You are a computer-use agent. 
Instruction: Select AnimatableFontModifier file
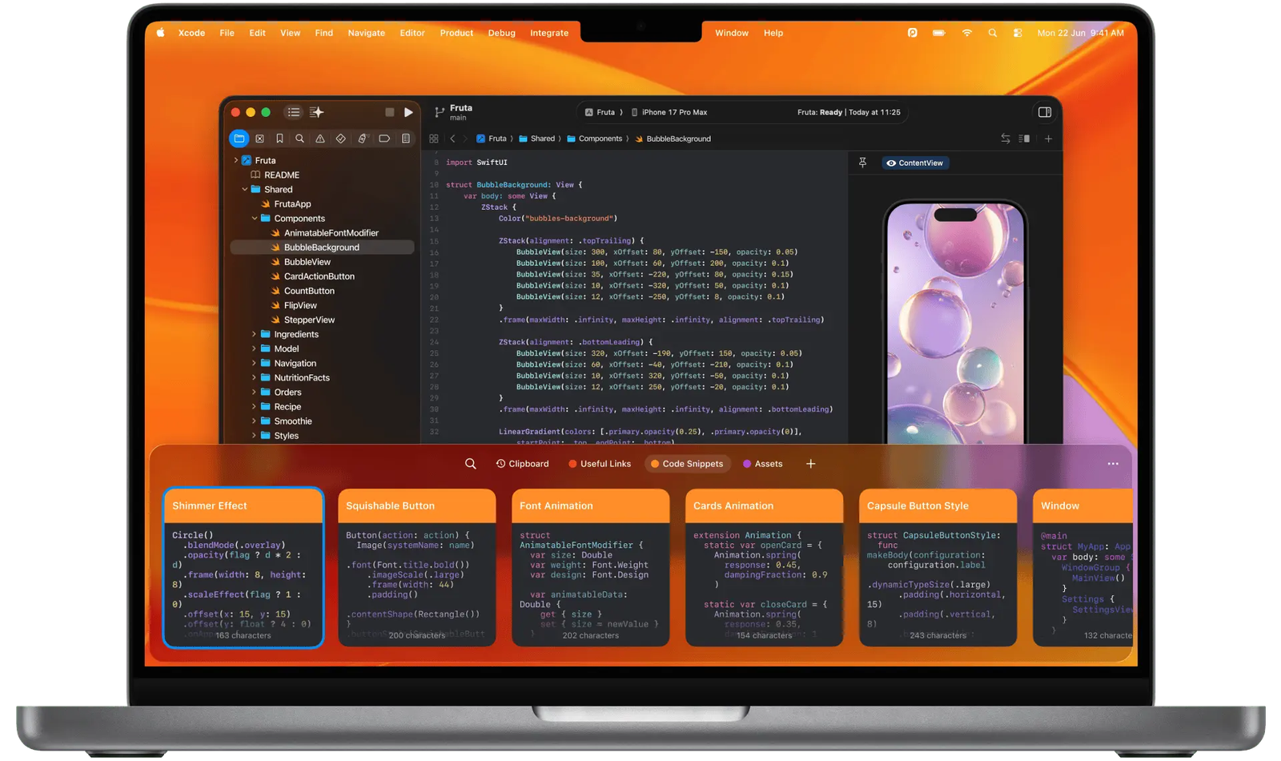point(324,233)
